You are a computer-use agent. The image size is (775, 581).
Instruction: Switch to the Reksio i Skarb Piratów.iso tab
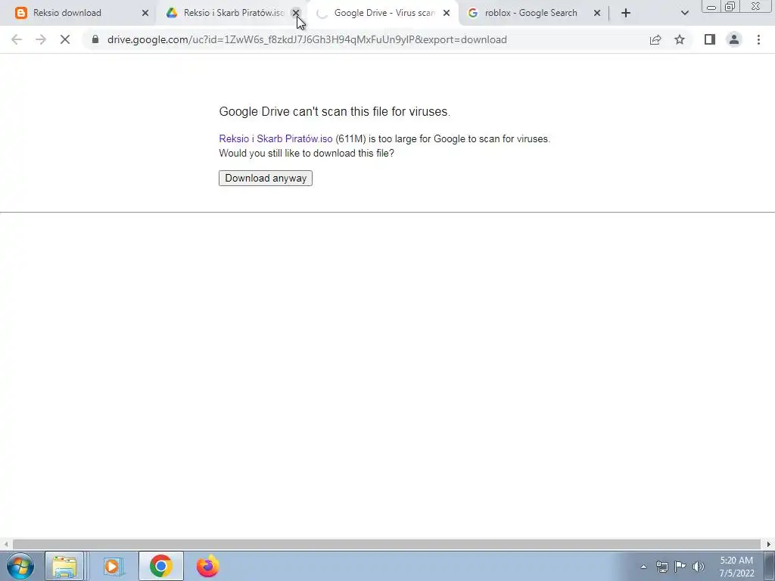[x=234, y=13]
